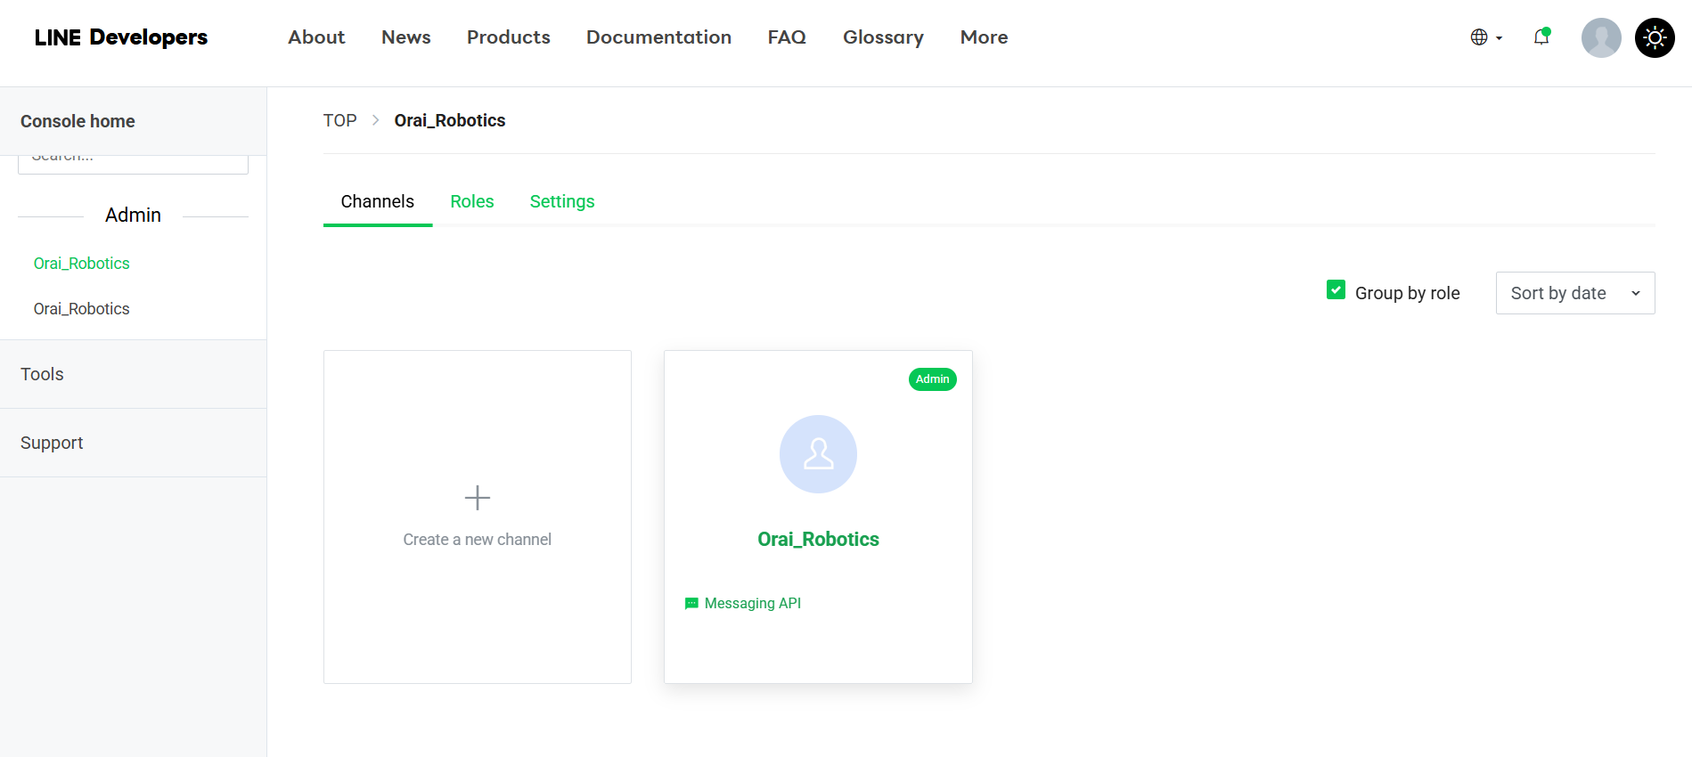Click the Admin badge on channel card

coord(932,379)
